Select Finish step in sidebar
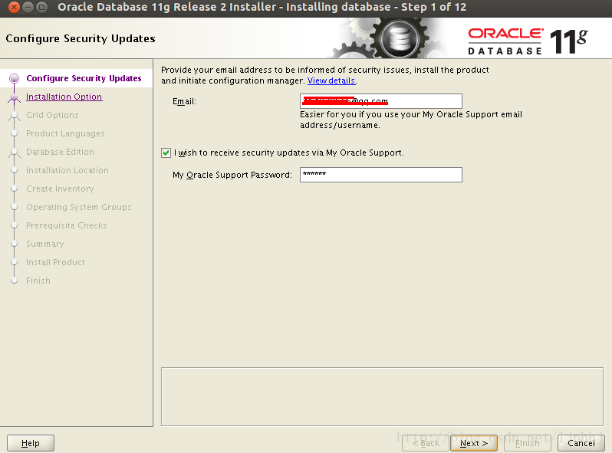 [x=38, y=281]
